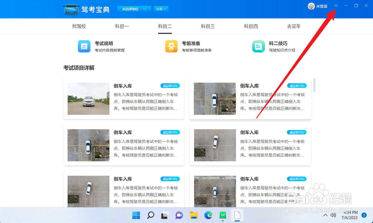Click the volume speaker tray icon

coord(333,215)
